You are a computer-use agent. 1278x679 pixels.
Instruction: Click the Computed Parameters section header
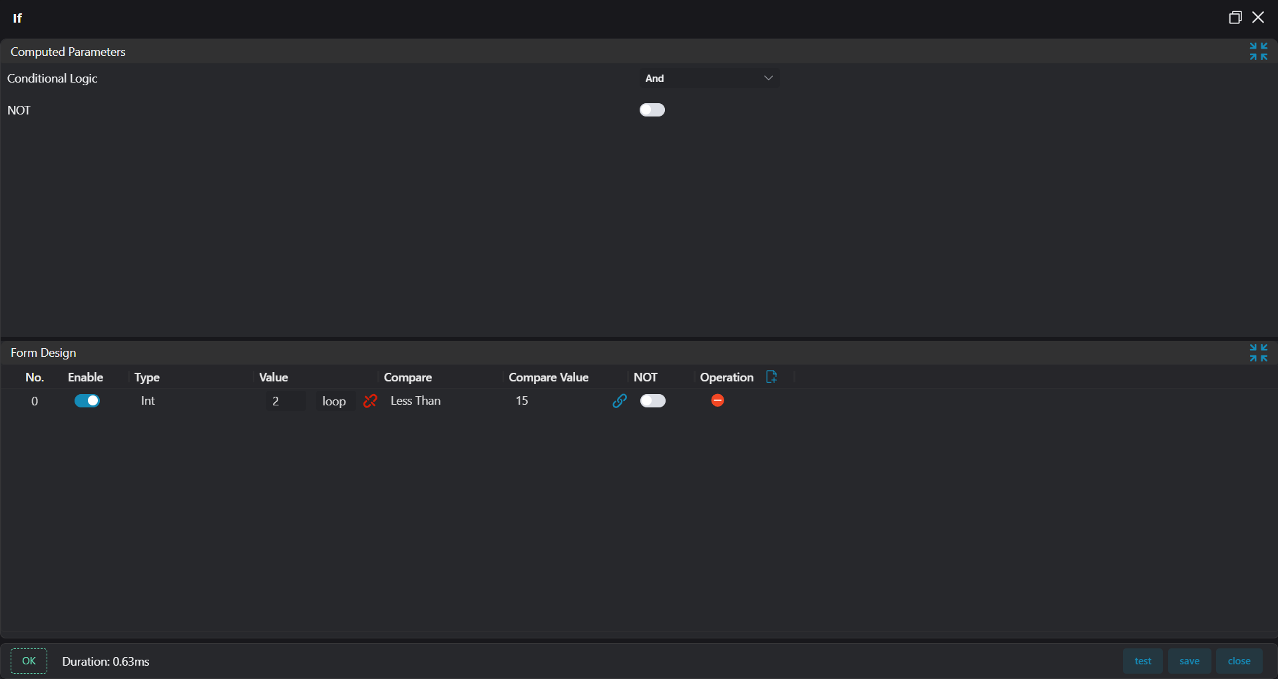click(x=68, y=52)
